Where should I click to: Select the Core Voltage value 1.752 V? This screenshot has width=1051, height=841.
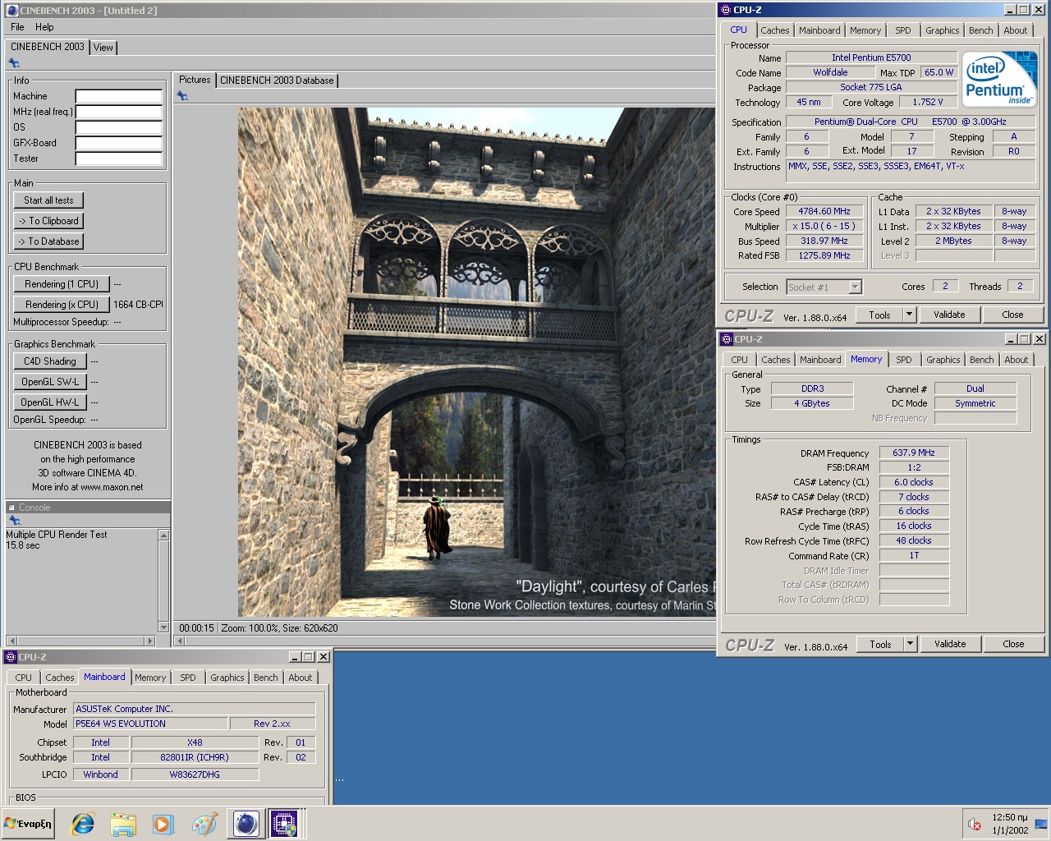(928, 103)
